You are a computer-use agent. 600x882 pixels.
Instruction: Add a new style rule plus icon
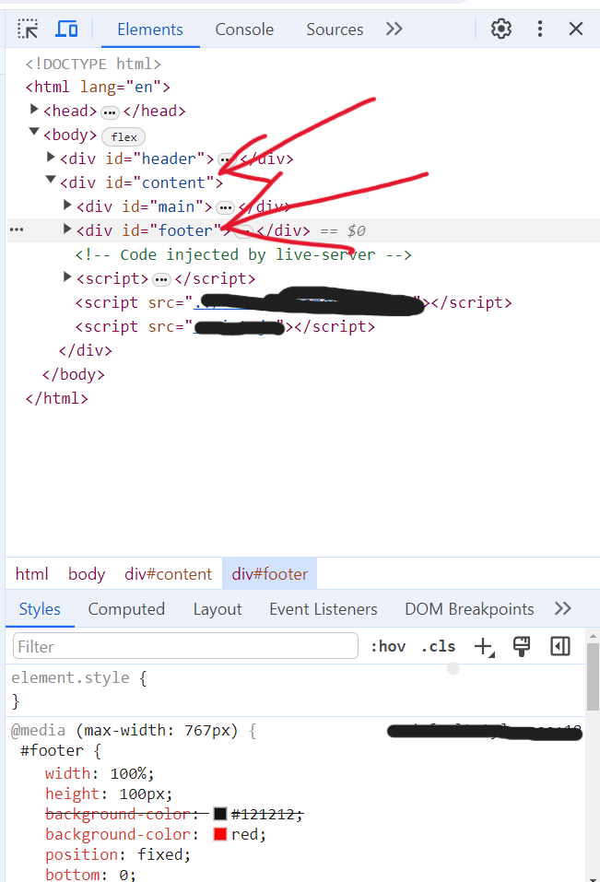pos(484,646)
